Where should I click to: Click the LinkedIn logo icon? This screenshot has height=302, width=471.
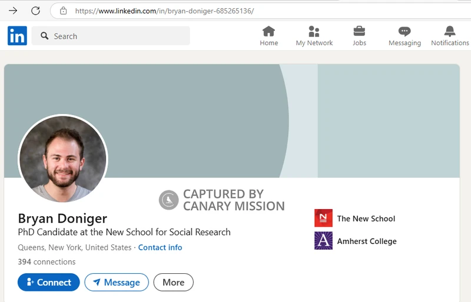click(x=17, y=36)
